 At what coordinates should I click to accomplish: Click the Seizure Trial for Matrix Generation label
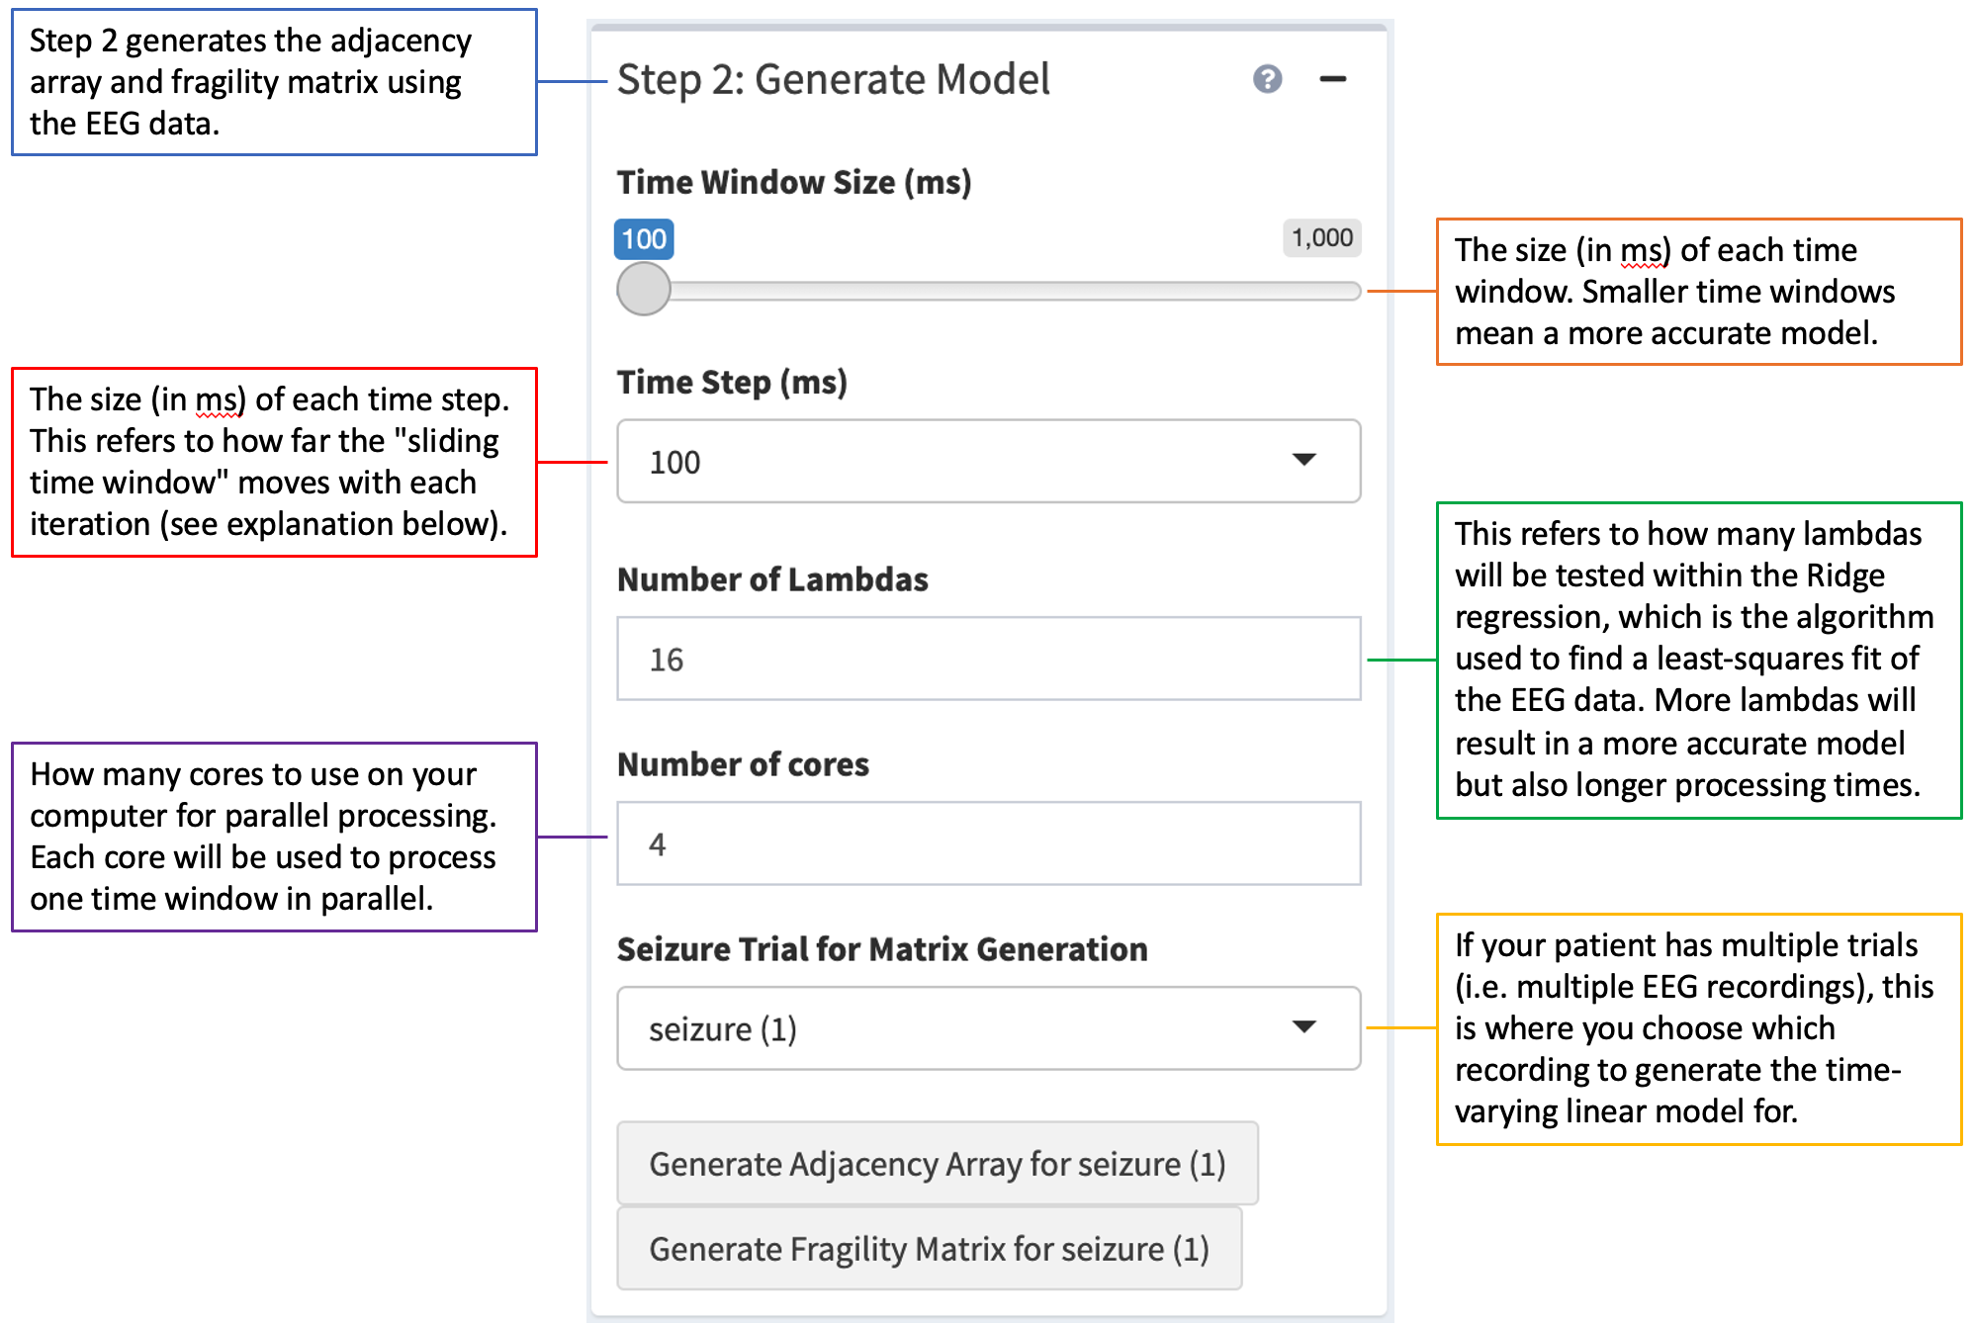tap(882, 950)
